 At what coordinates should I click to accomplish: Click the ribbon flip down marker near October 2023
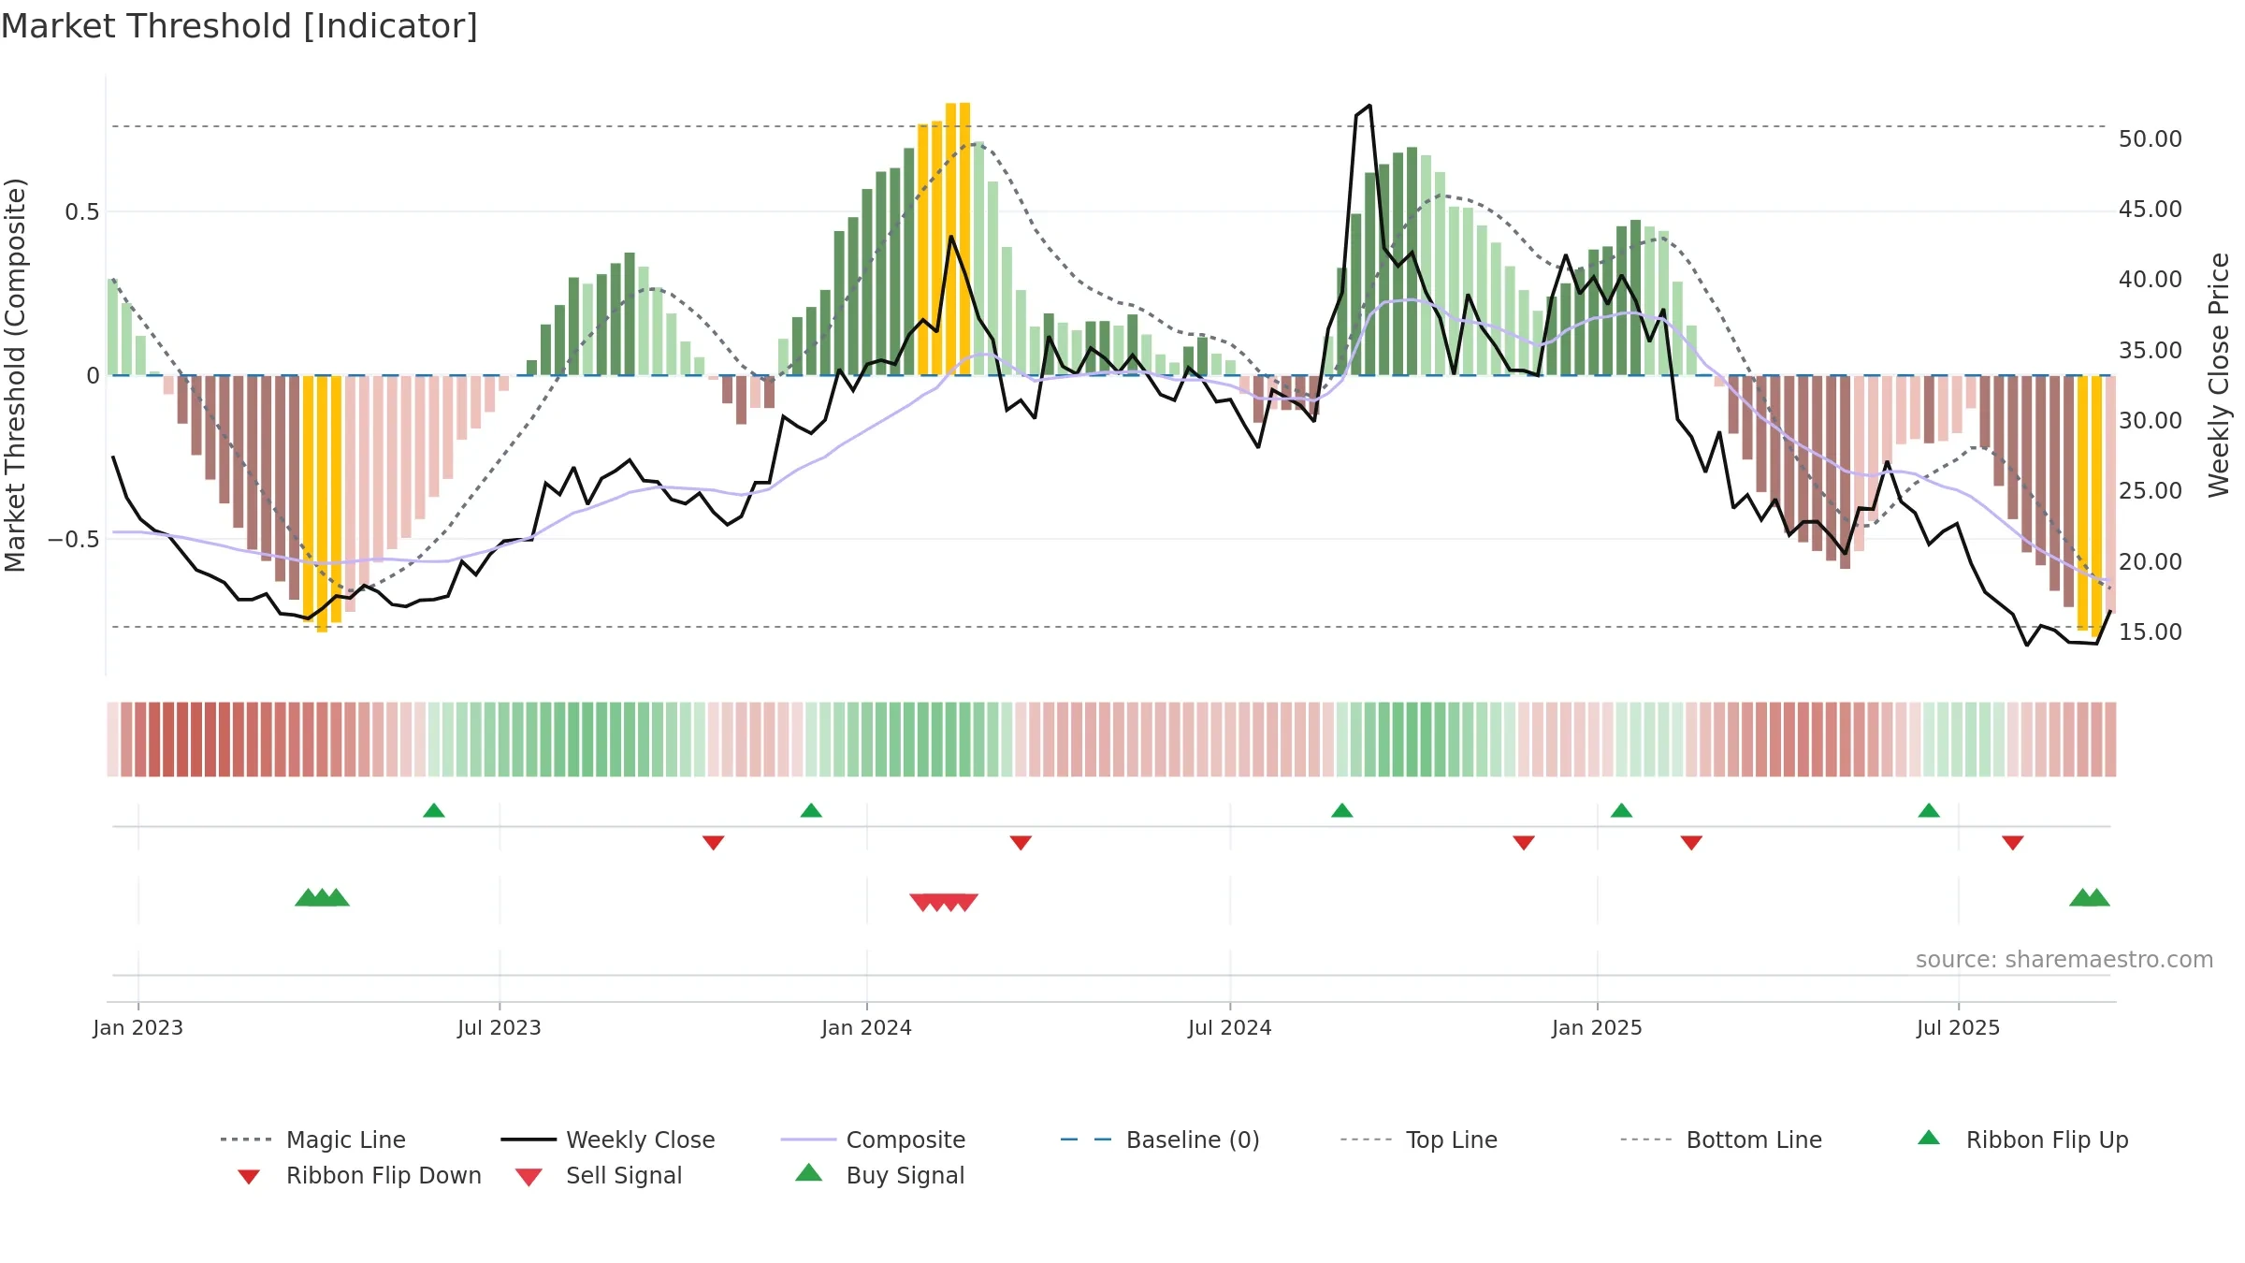[x=714, y=843]
